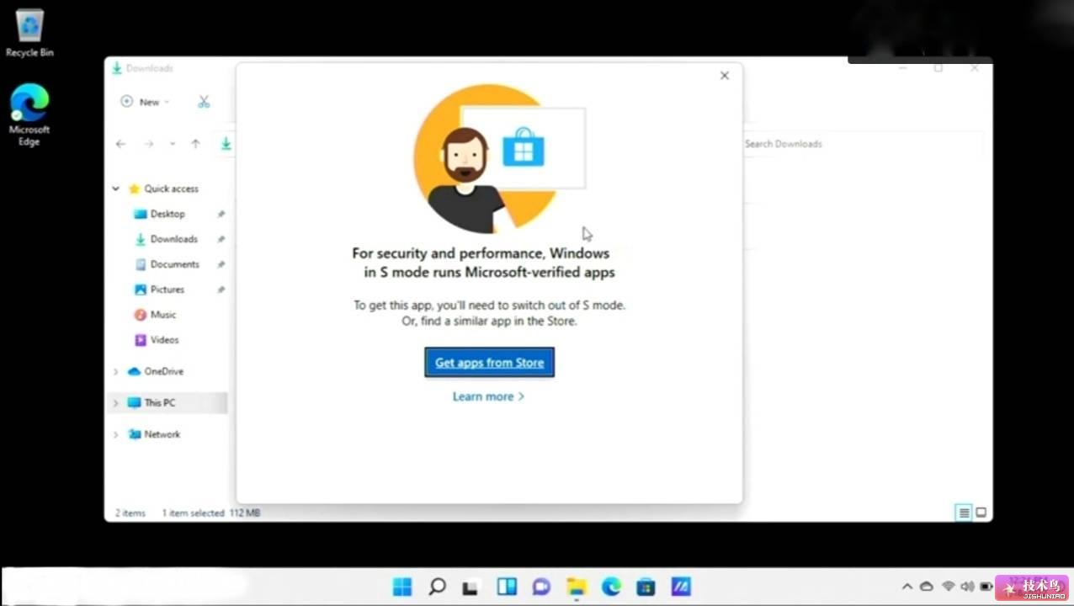This screenshot has width=1074, height=606.
Task: Go forward in File Explorer
Action: (x=149, y=144)
